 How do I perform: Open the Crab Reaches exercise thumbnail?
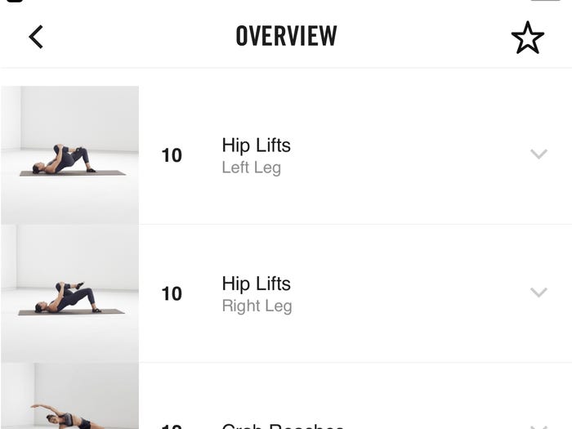coord(70,400)
